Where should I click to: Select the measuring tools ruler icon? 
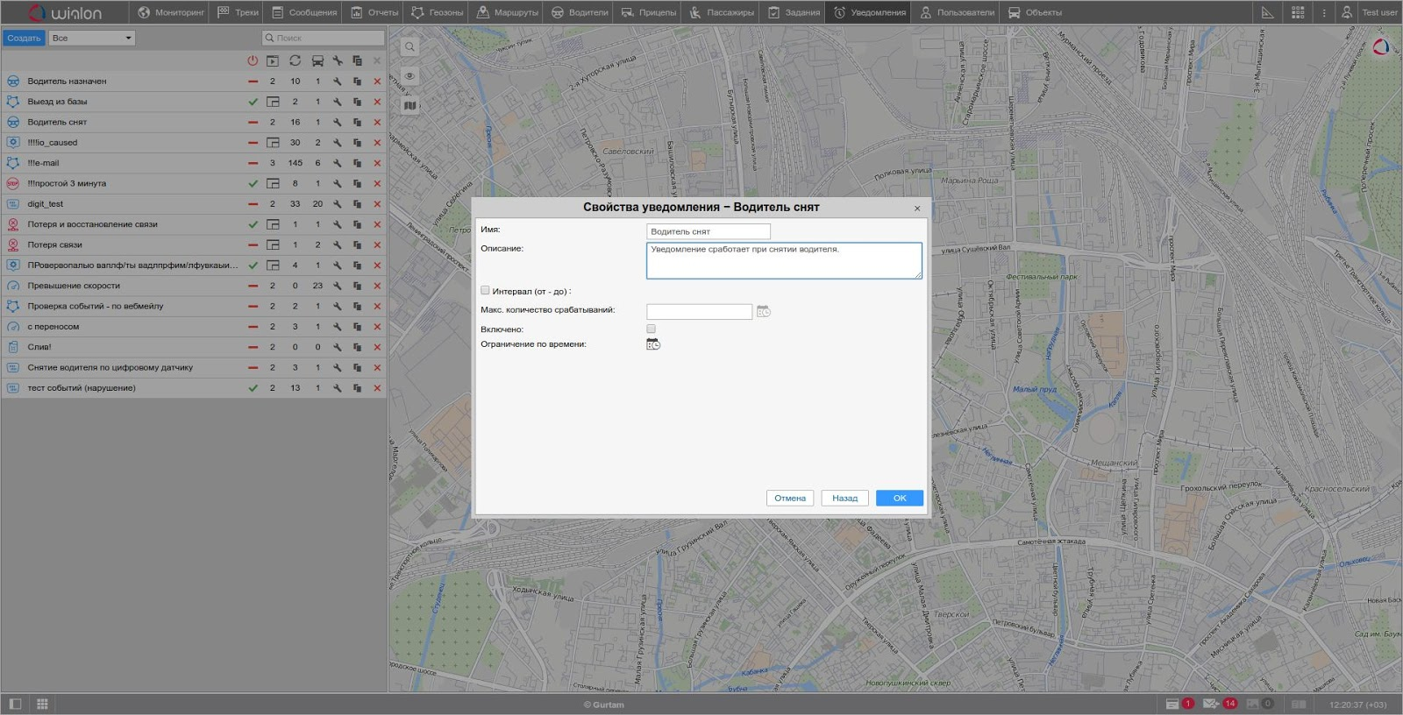point(1267,12)
